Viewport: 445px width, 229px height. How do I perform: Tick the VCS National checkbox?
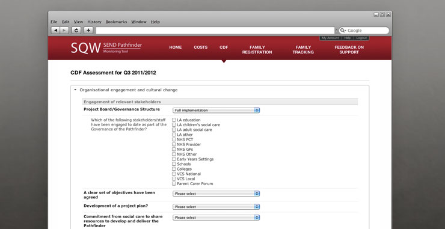(x=174, y=174)
